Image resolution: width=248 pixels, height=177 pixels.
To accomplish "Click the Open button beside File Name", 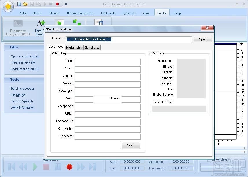I will (x=203, y=39).
